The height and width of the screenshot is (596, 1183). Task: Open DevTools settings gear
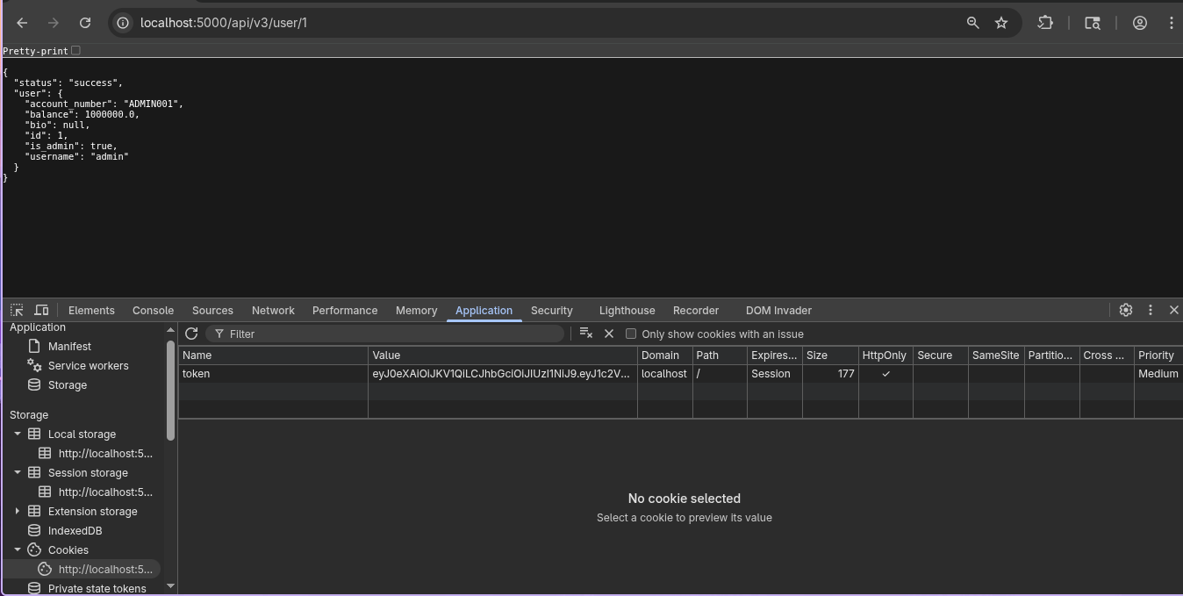tap(1126, 310)
